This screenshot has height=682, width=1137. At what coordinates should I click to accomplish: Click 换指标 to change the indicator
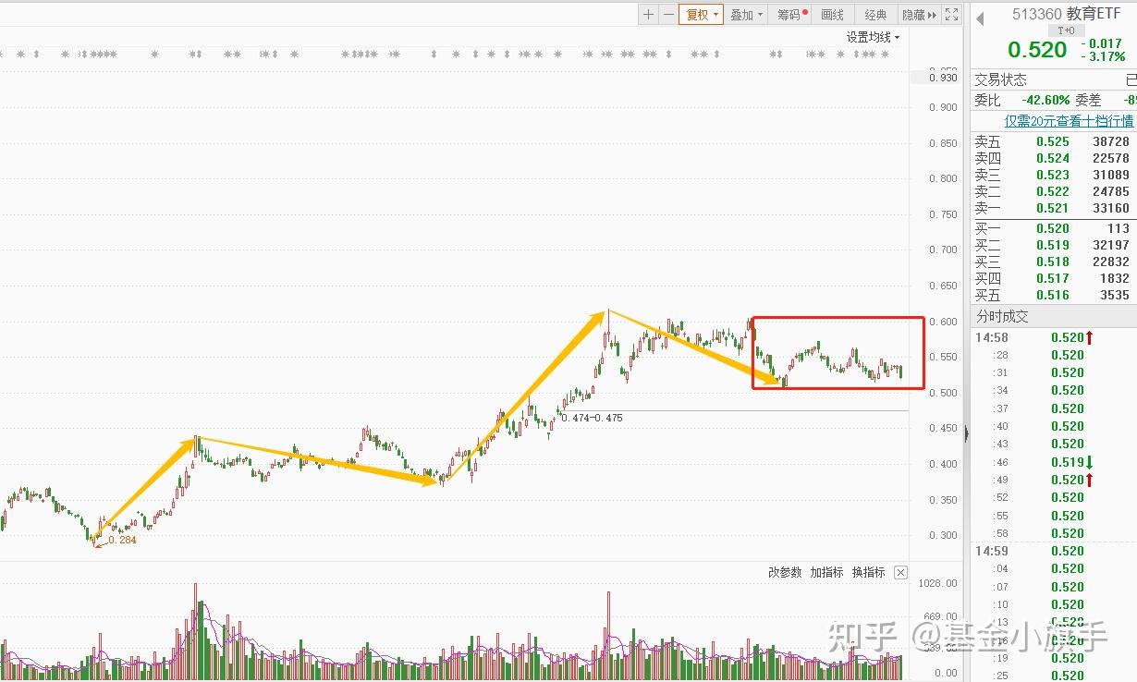[869, 572]
